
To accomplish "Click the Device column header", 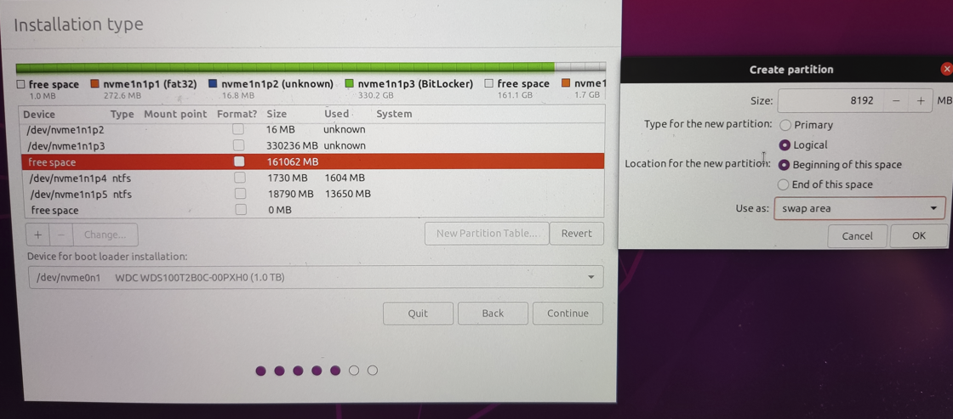I will [x=39, y=114].
